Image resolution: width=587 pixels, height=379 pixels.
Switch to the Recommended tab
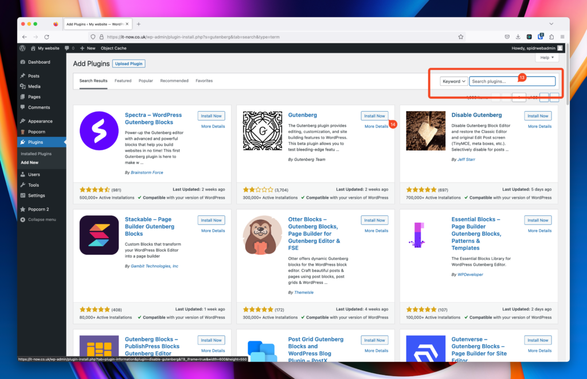tap(174, 81)
